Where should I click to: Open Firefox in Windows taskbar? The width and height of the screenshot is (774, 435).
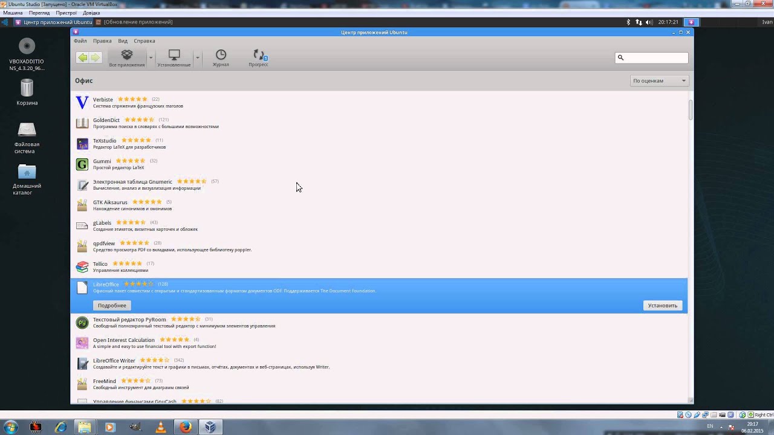pyautogui.click(x=186, y=427)
